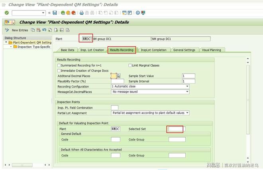Click the Plausibility Factor (%) field
The image size is (263, 170).
118,81
